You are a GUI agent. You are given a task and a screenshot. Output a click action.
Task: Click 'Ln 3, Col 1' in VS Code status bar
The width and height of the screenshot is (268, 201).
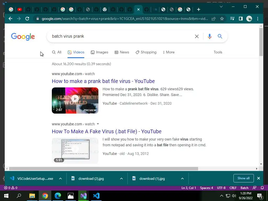[x=189, y=188]
